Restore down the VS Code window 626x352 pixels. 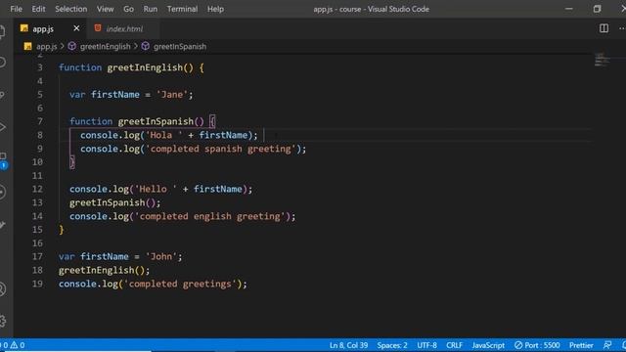pyautogui.click(x=597, y=9)
